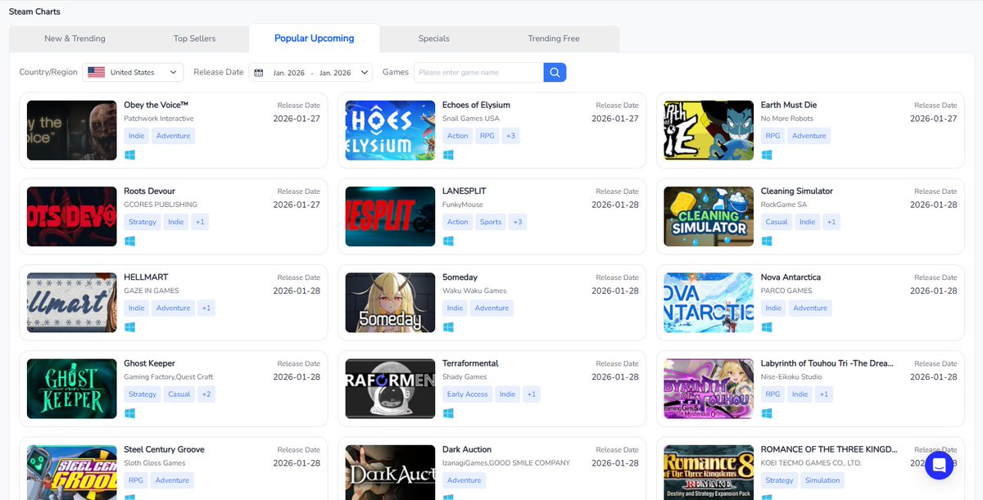The height and width of the screenshot is (500, 983).
Task: Open the Release Date range picker
Action: [x=310, y=72]
